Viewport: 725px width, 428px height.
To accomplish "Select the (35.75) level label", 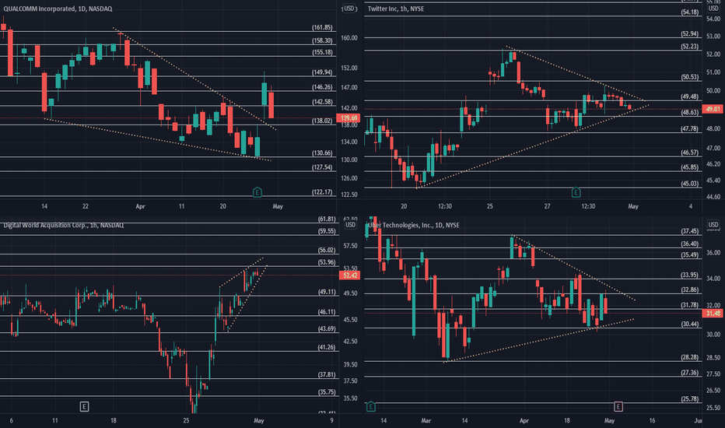I will (x=327, y=392).
